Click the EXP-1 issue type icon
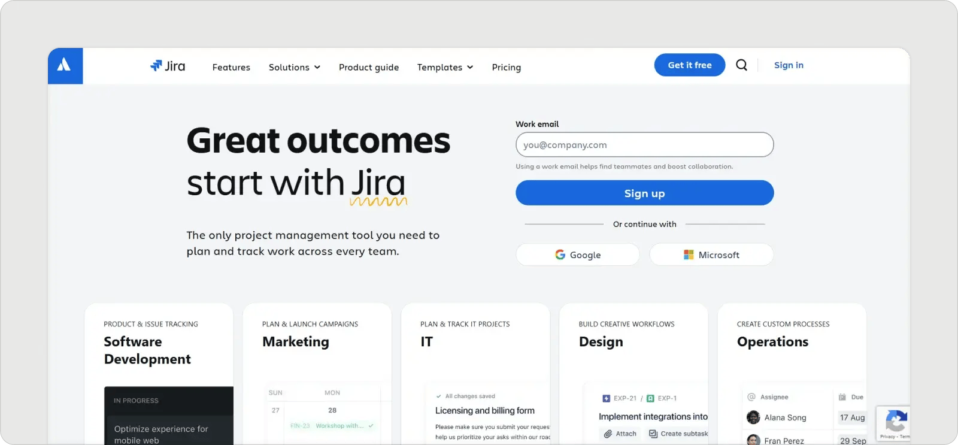Screen dimensions: 958x445 click(x=650, y=398)
